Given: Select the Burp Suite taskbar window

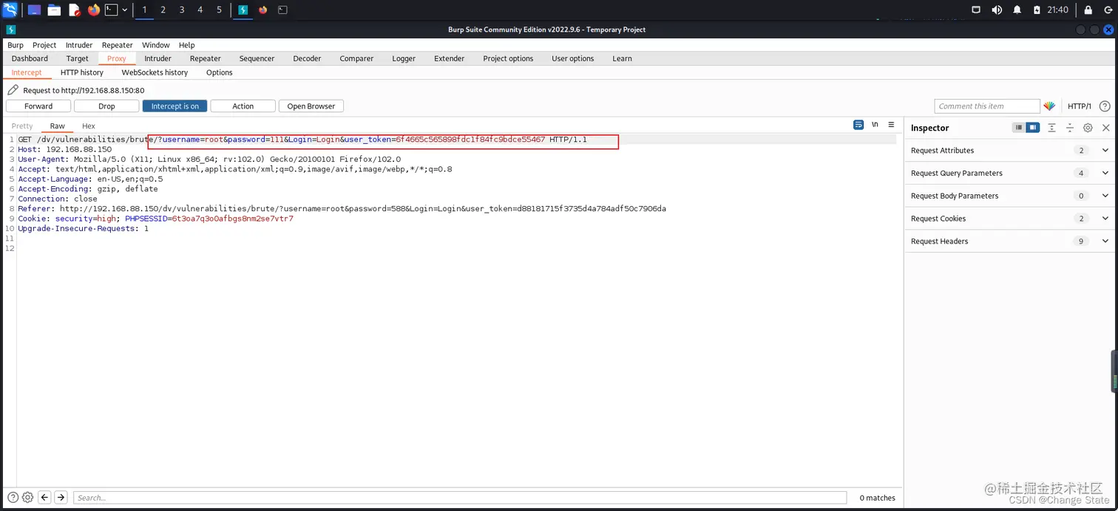Looking at the screenshot, I should coord(243,10).
